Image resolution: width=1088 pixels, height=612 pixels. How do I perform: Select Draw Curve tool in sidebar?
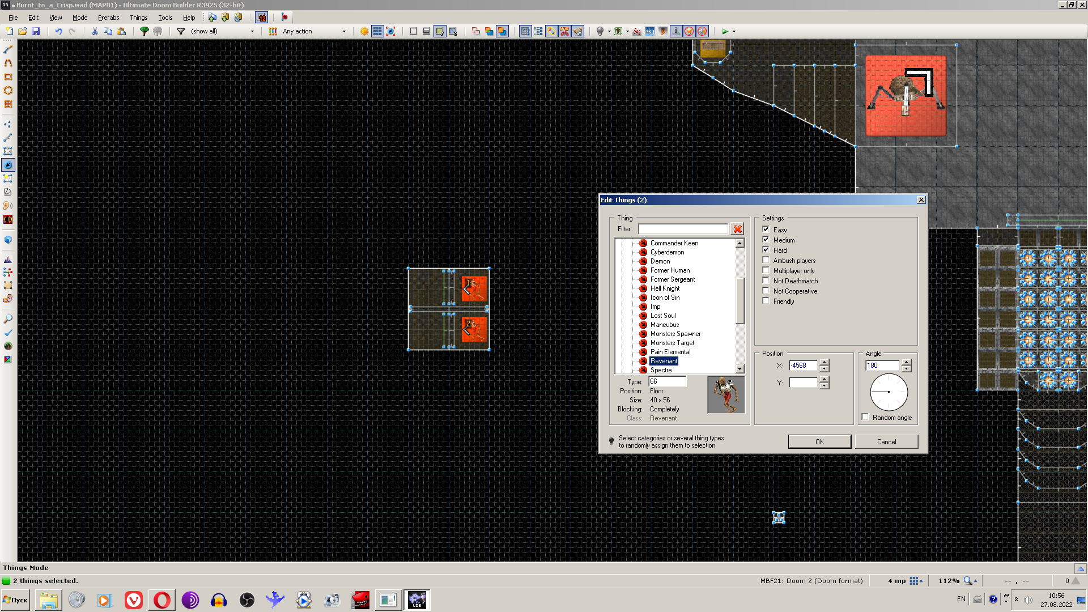tap(8, 63)
